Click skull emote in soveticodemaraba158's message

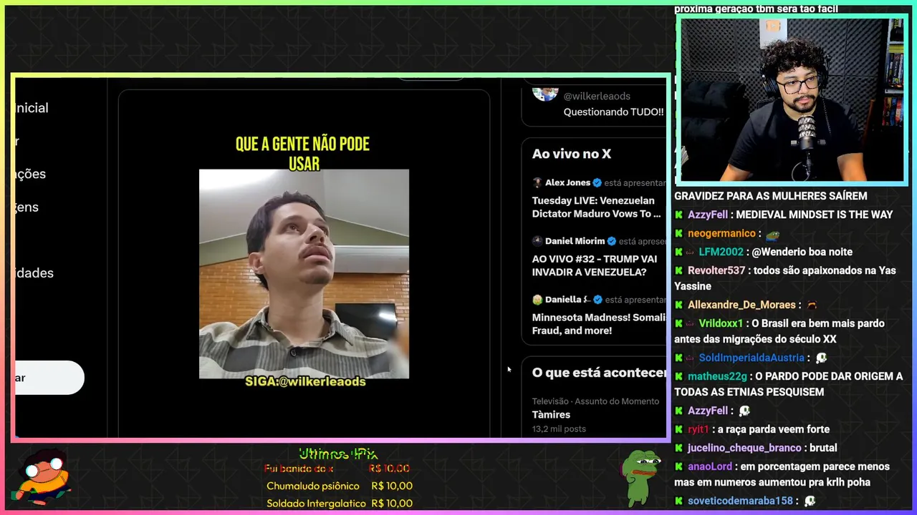tap(810, 501)
